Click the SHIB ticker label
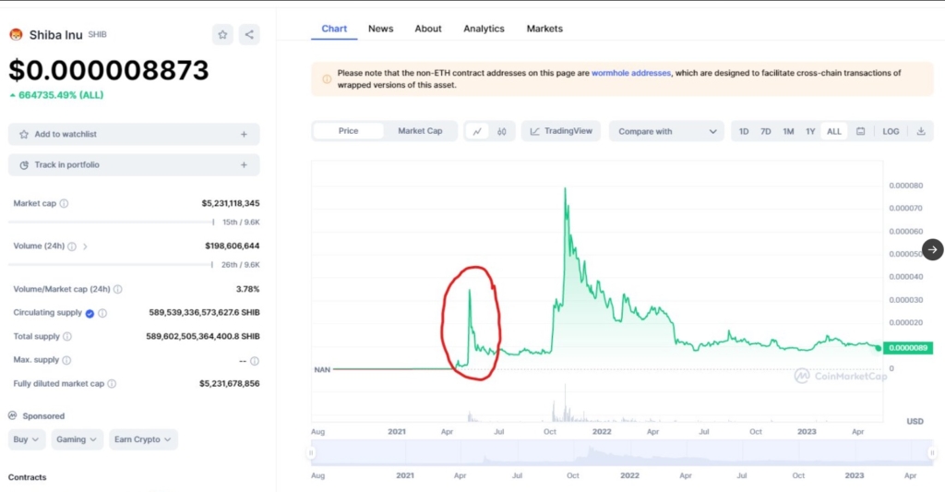Screen dimensions: 945x492 click(97, 34)
